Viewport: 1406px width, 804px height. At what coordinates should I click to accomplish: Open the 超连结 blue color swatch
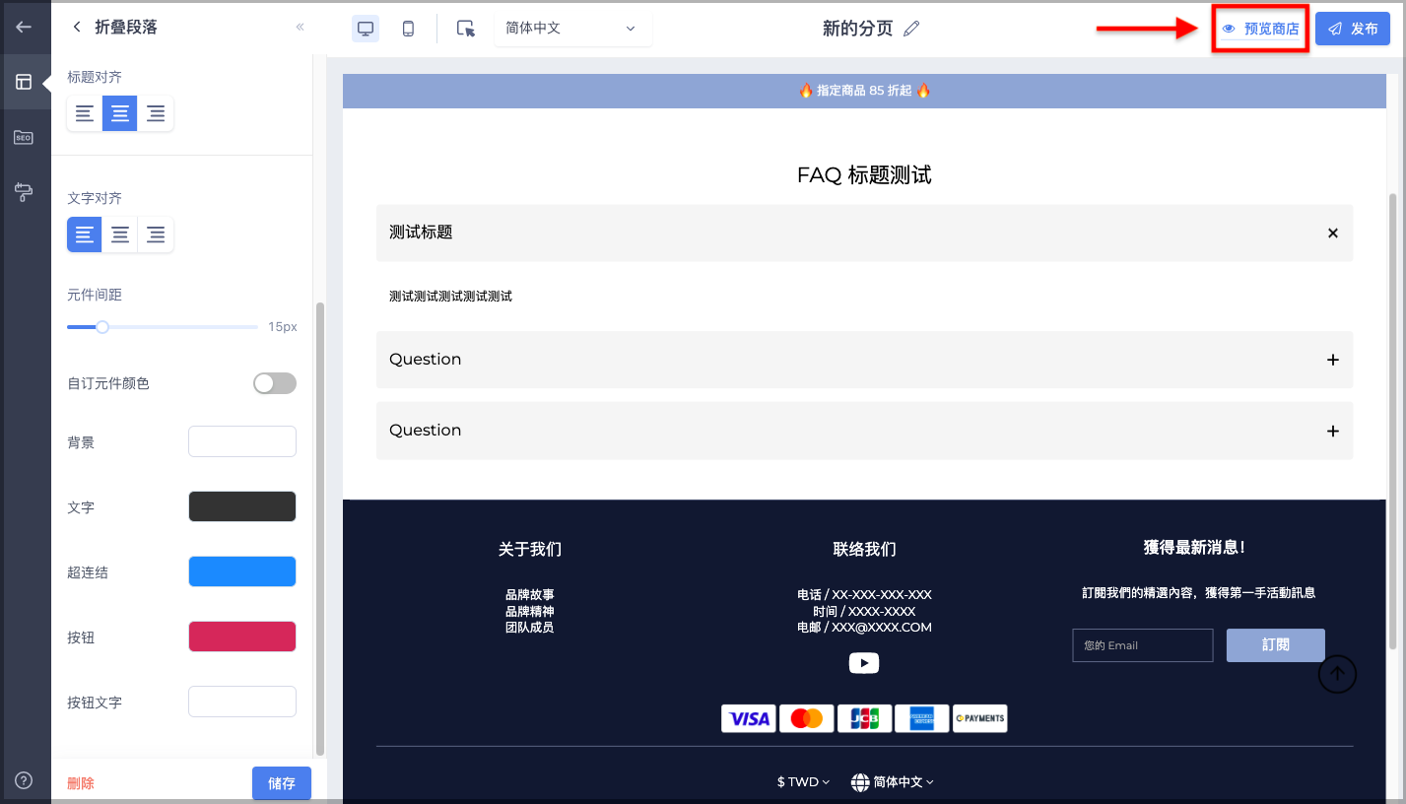242,571
